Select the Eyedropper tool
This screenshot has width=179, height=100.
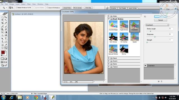(x=6, y=45)
